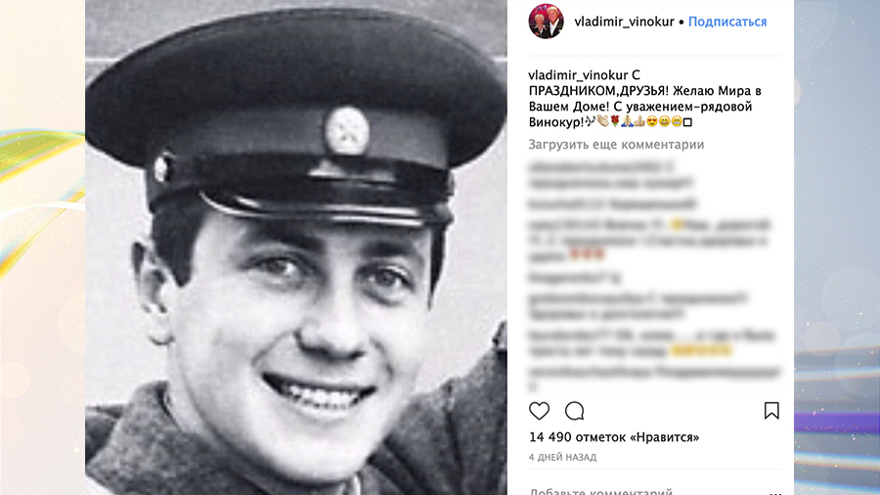Select the blurred comment with three red emojis

tap(650, 240)
